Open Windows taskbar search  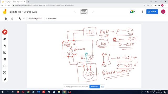coord(8,92)
